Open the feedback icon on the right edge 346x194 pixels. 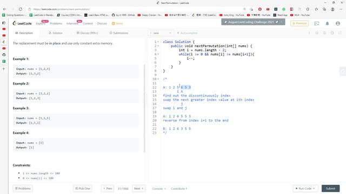point(343,72)
